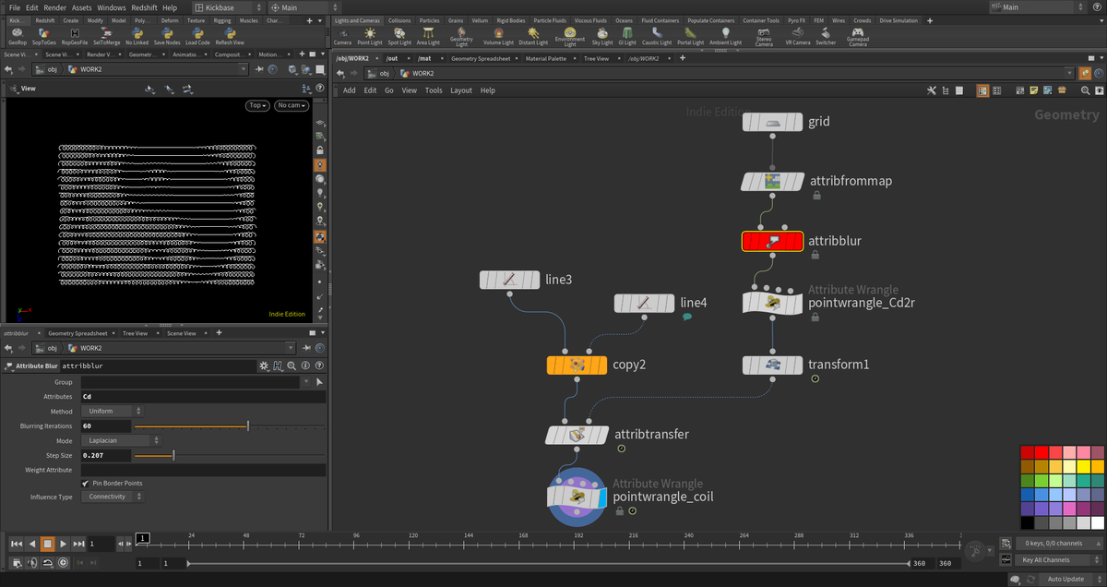Open the No cam camera dropdown
The height and width of the screenshot is (587, 1107).
coord(292,105)
